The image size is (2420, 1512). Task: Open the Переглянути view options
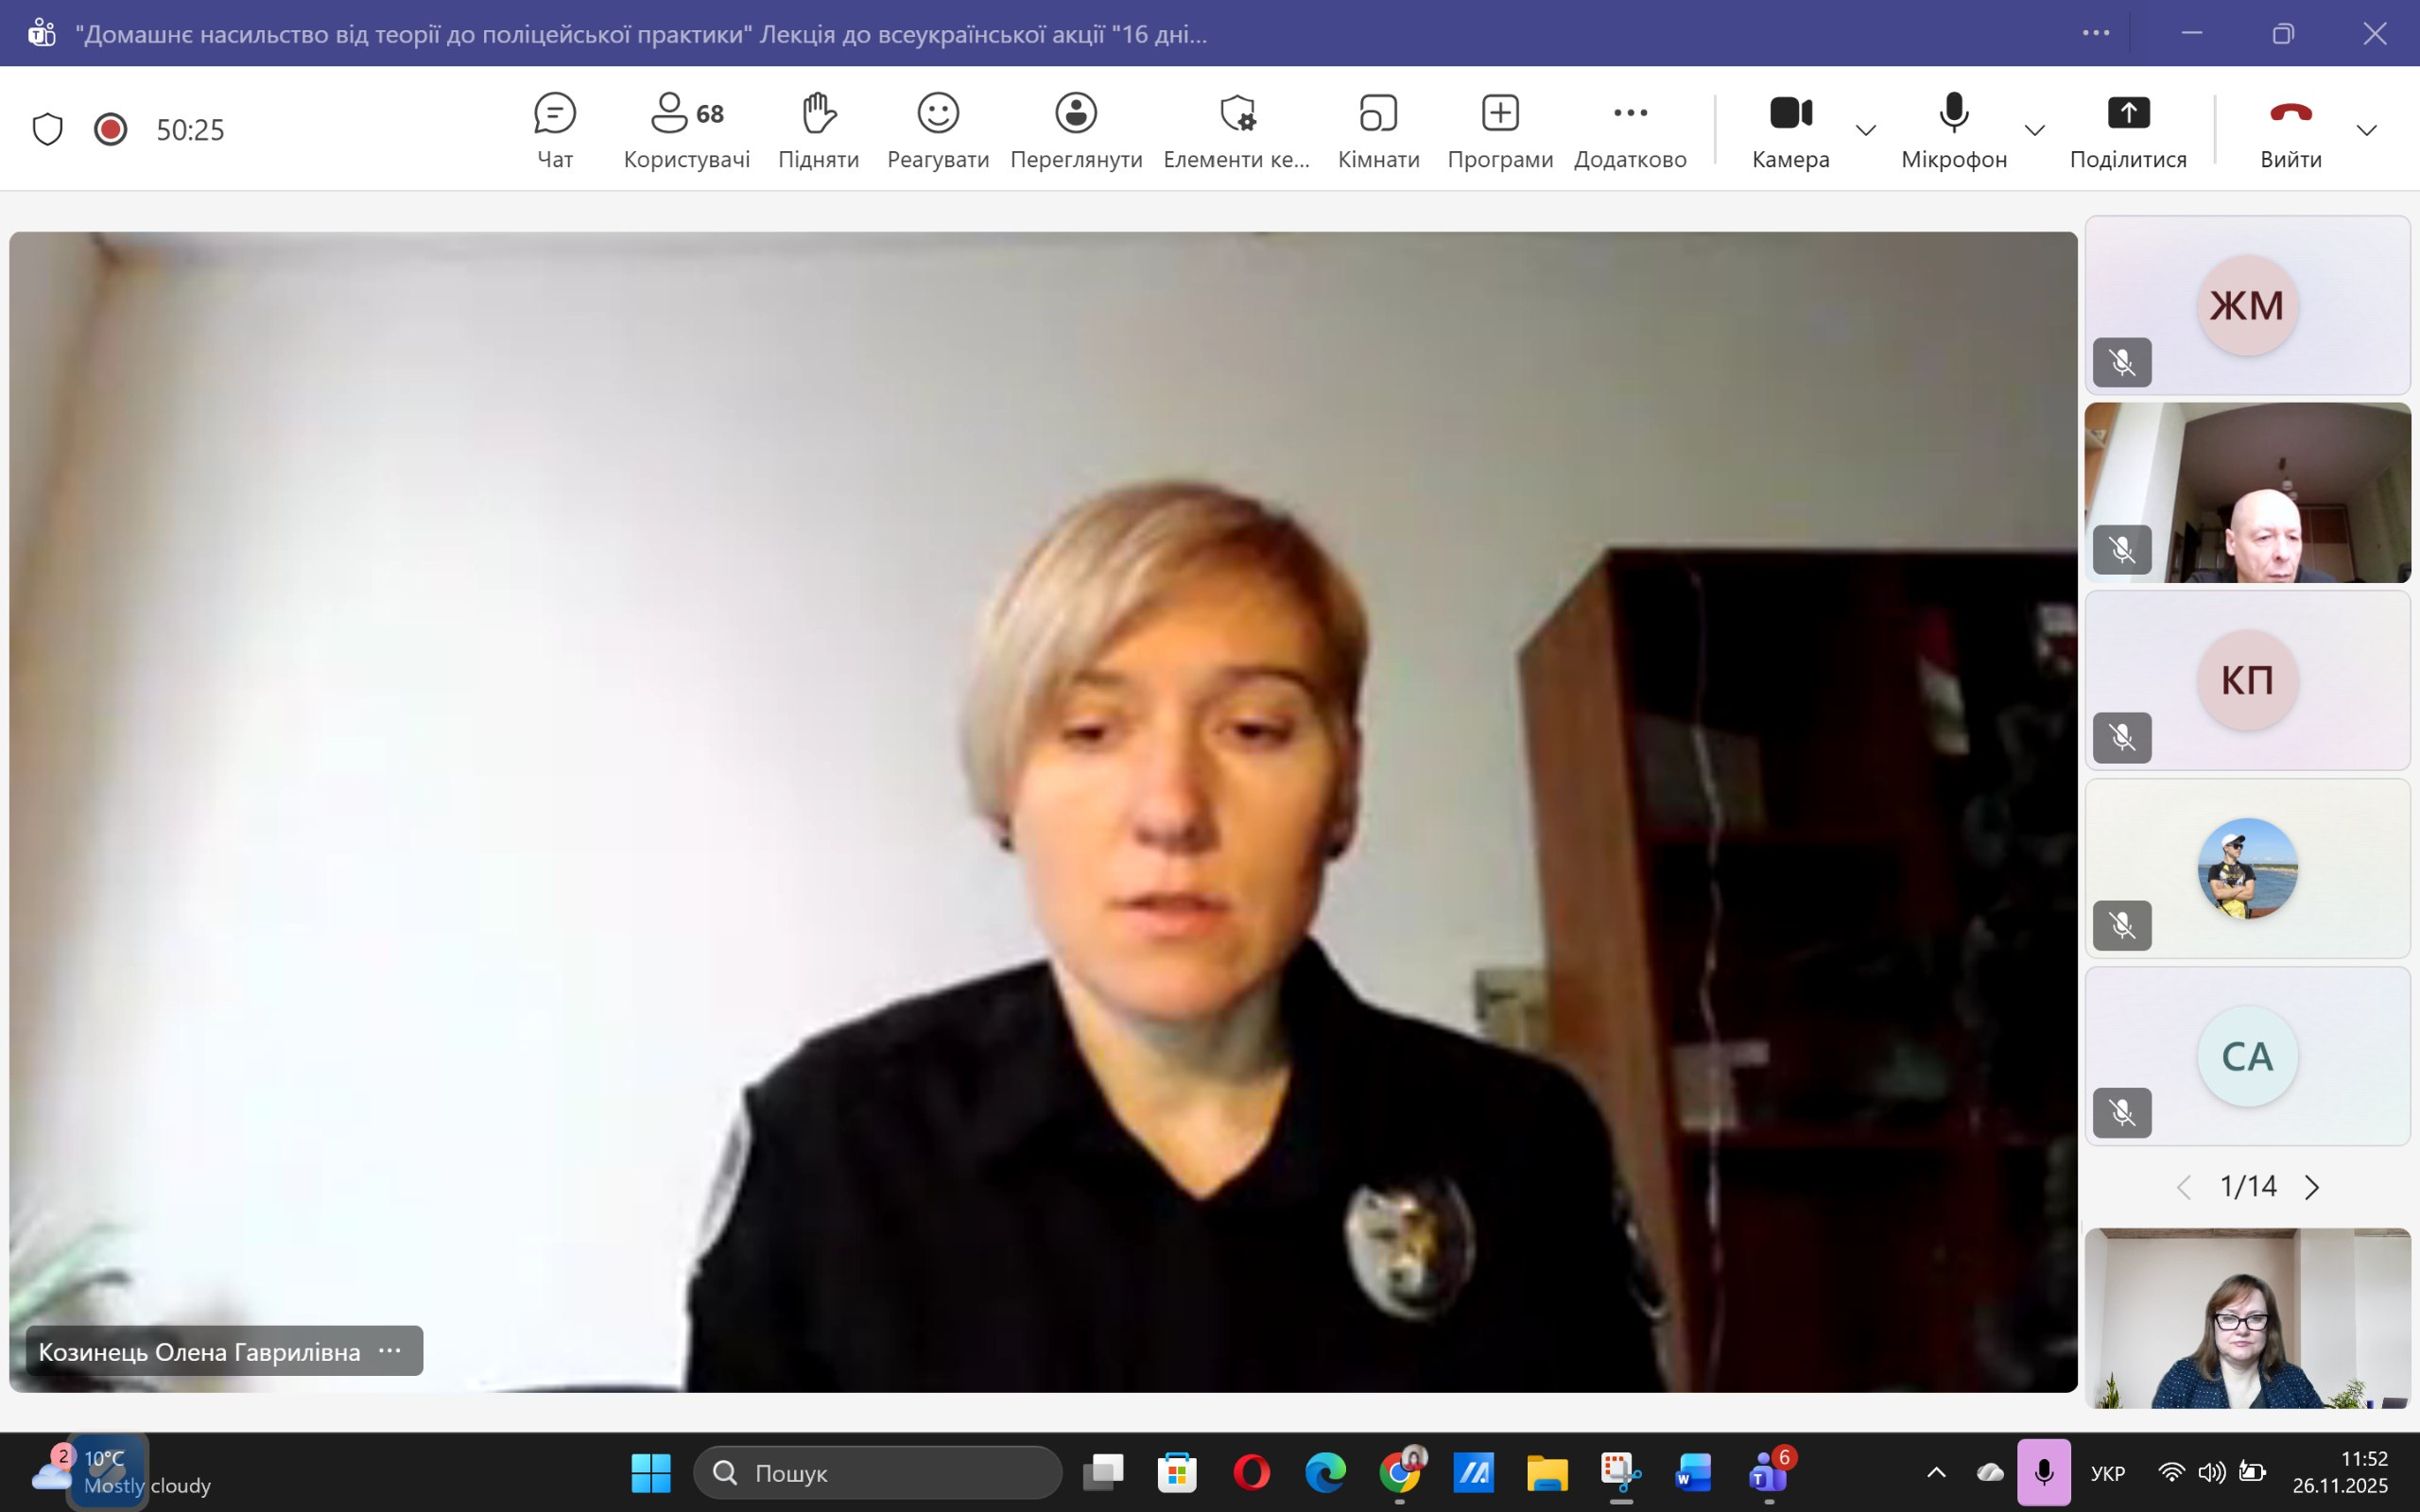coord(1076,130)
